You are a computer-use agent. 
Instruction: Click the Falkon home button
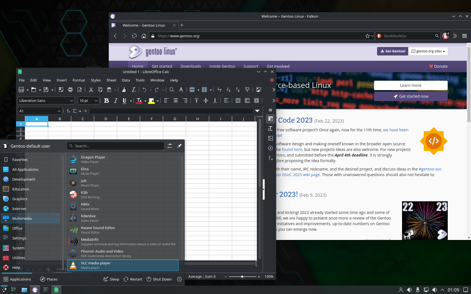coord(144,36)
